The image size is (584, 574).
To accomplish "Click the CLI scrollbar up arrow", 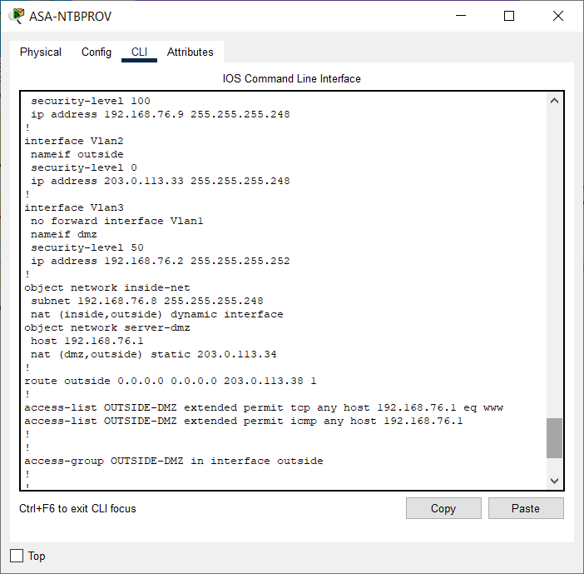I will (x=554, y=101).
